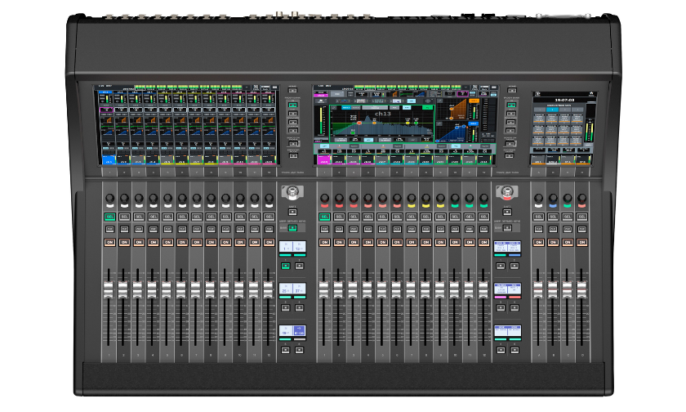The width and height of the screenshot is (686, 412).
Task: Click white-ringed encoder on left section channel 1
Action: (109, 199)
